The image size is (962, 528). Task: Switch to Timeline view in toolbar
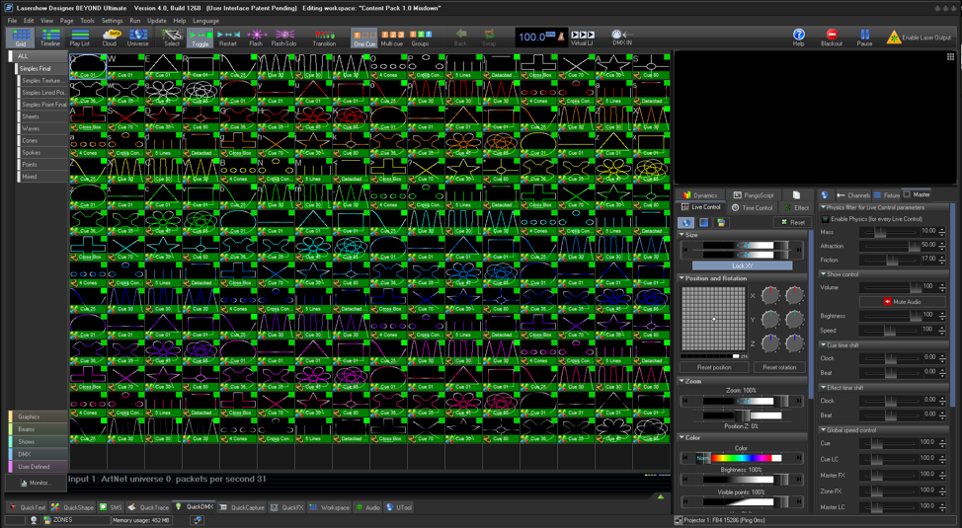coord(49,38)
